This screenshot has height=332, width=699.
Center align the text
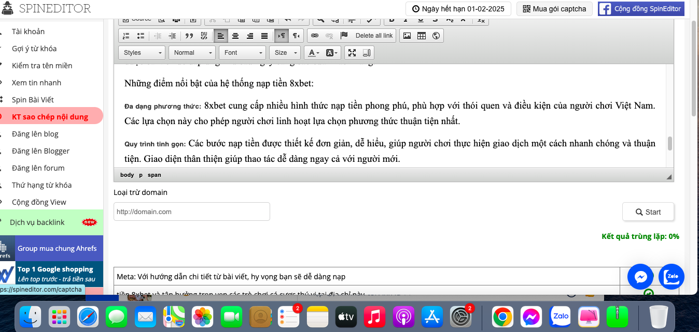pos(235,36)
